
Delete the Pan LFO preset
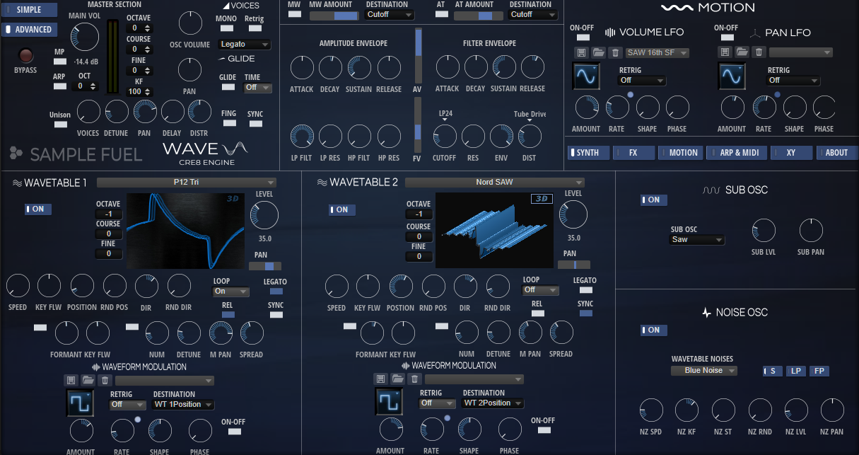(x=759, y=52)
